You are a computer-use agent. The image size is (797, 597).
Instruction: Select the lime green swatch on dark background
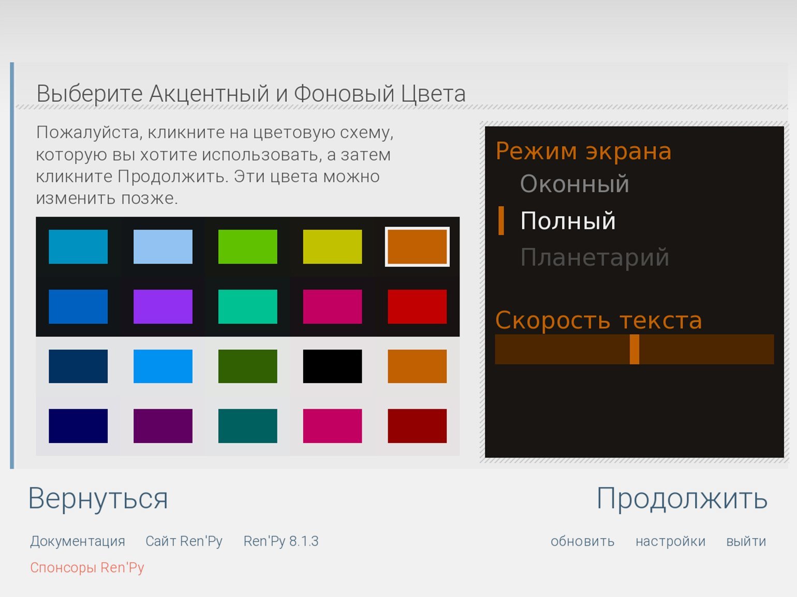tap(247, 247)
